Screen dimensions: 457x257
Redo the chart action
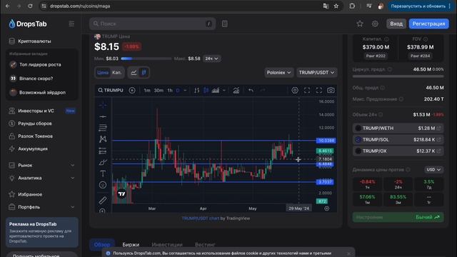click(x=263, y=91)
